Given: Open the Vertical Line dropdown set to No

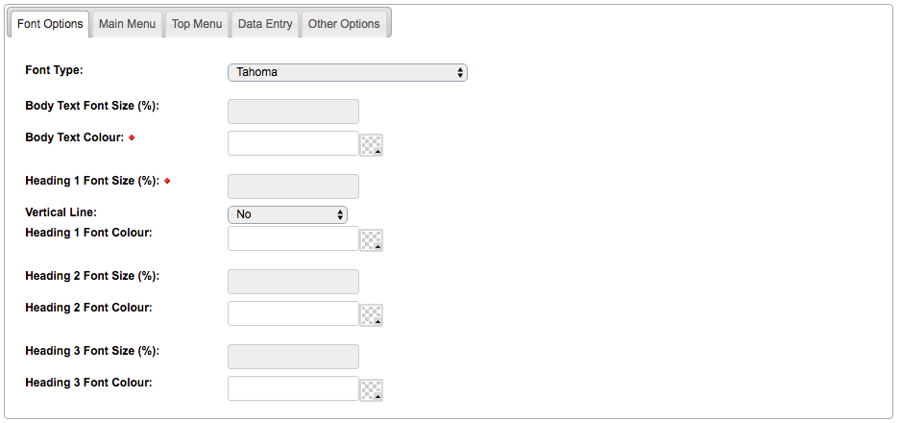Looking at the screenshot, I should [x=287, y=214].
